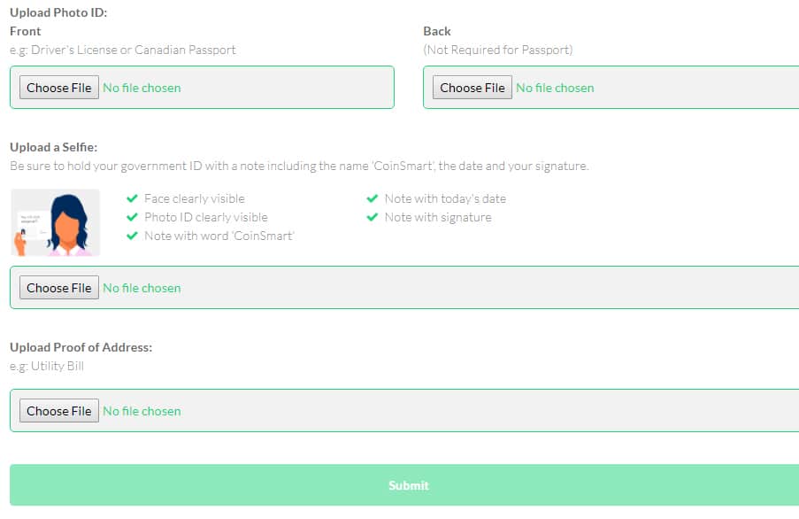799x519 pixels.
Task: Click the selfie example illustration
Action: coord(55,222)
